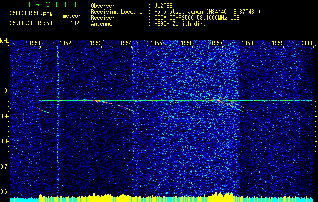318x202 pixels.
Task: Click the 1.0 kHz frequency label
Action: coord(4,91)
